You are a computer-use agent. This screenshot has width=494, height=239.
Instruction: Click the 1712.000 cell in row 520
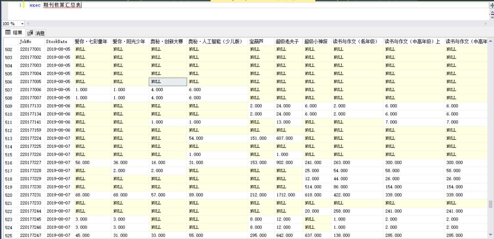(x=288, y=195)
